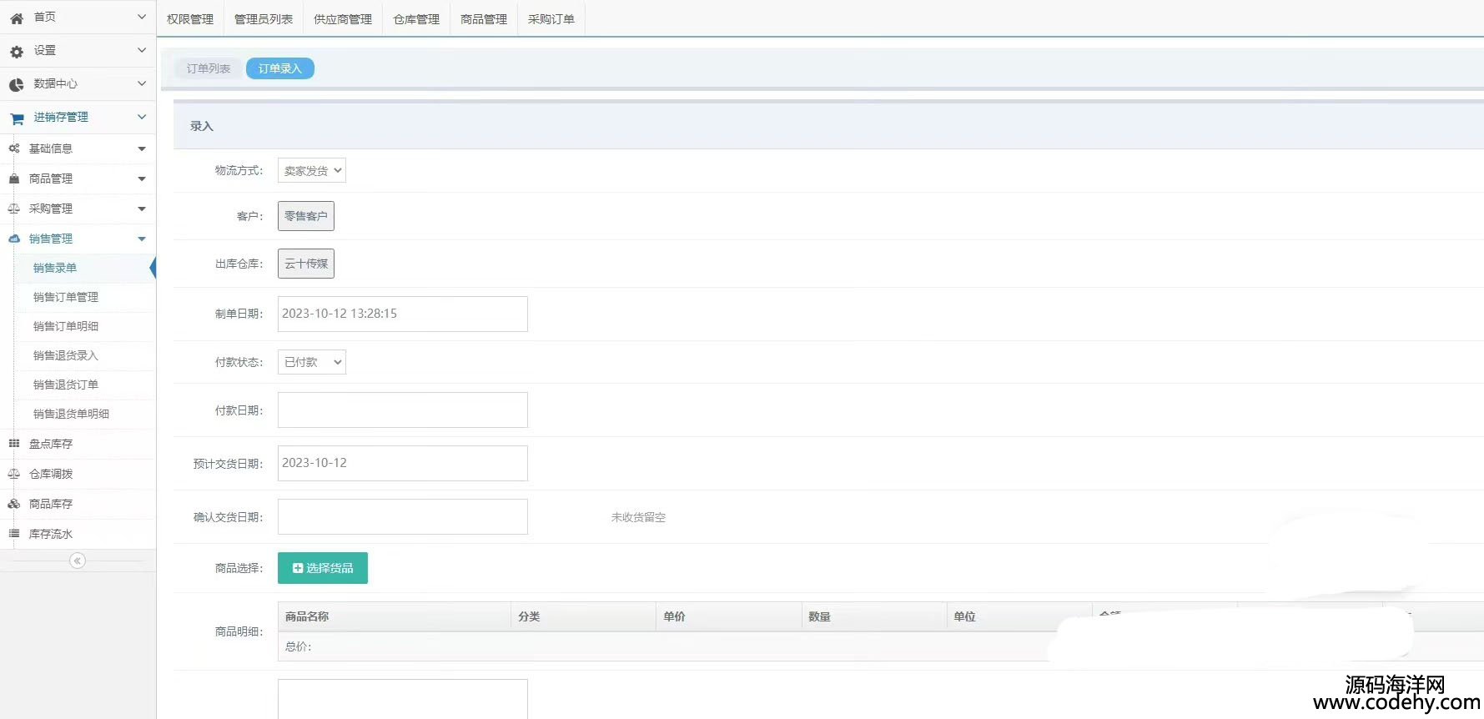Open the 物流方式 dropdown
The image size is (1484, 719).
pos(312,171)
